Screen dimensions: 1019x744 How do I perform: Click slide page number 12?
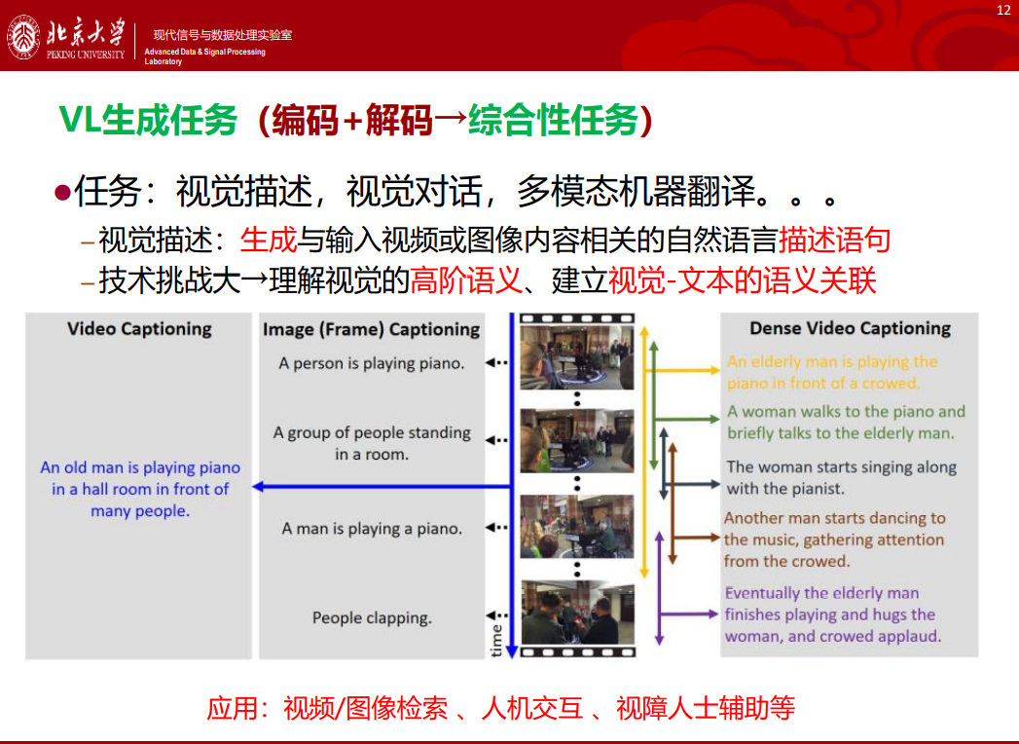point(1003,11)
